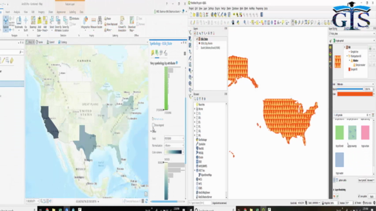376x211 pixels.
Task: Open the Symbology pane hamburger menu
Action: click(184, 53)
